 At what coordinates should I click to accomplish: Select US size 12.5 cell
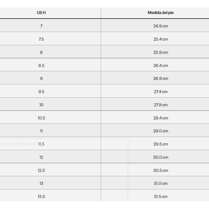41,171
